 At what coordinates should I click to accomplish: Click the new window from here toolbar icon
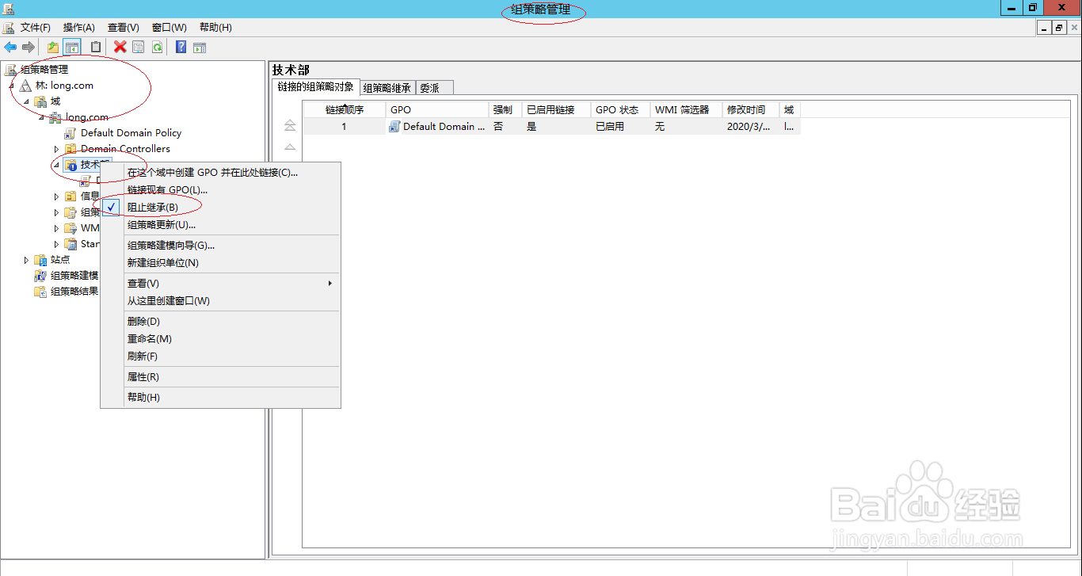[199, 47]
